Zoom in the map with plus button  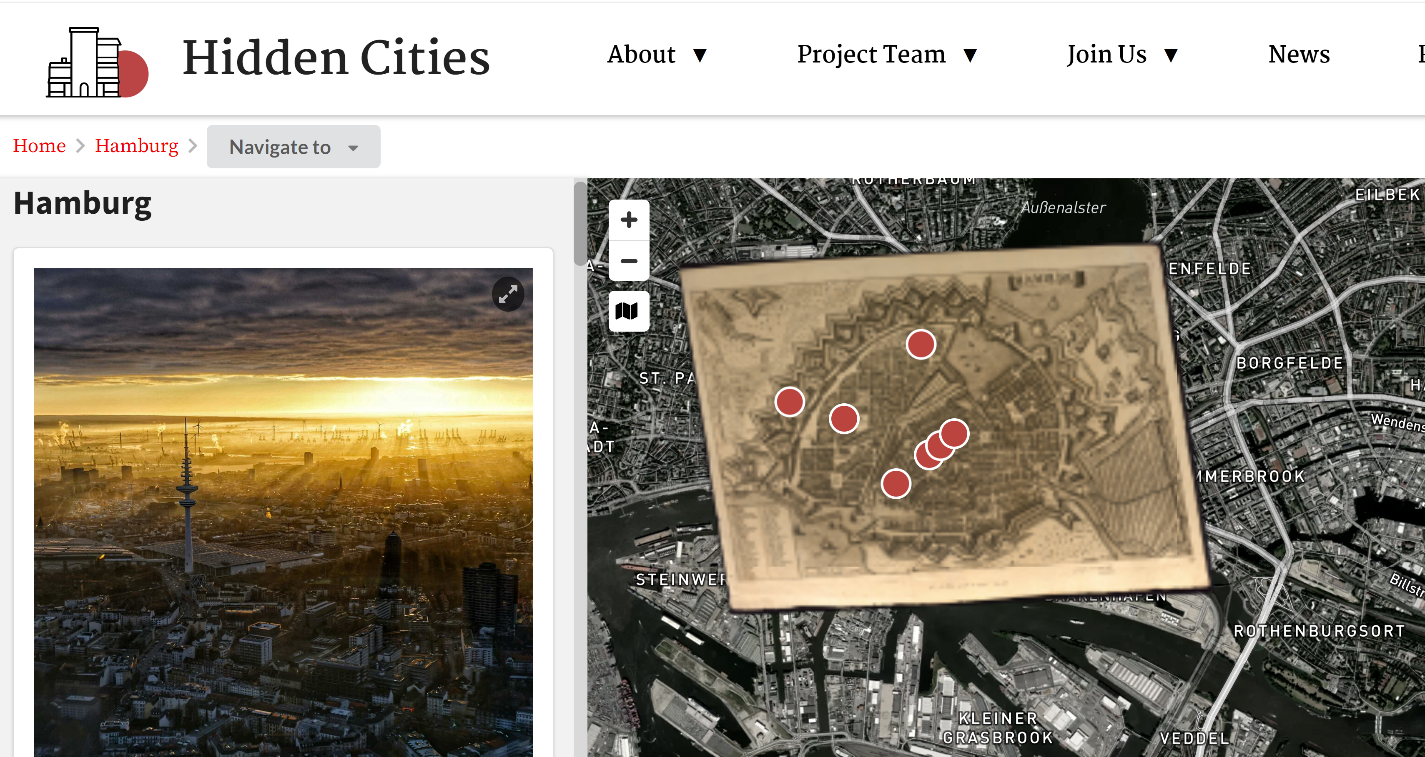tap(628, 220)
